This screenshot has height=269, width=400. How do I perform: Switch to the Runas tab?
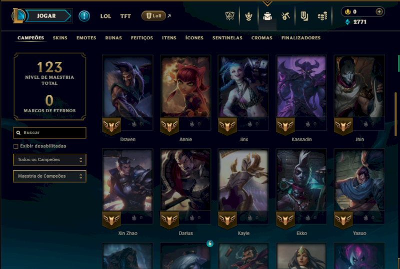[x=113, y=38]
